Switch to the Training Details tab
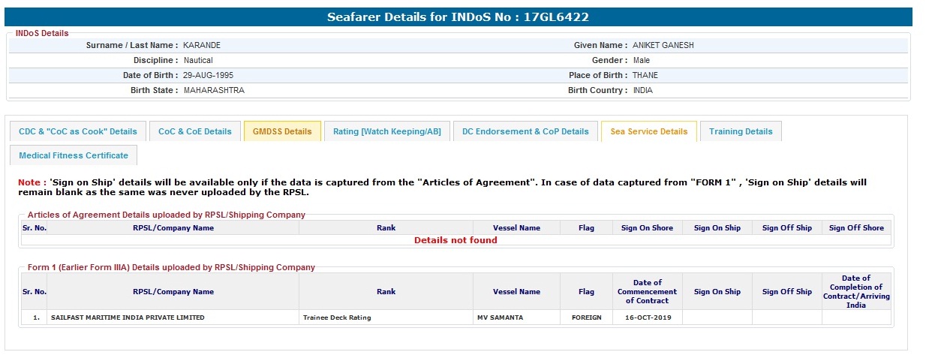This screenshot has width=929, height=361. click(x=741, y=131)
